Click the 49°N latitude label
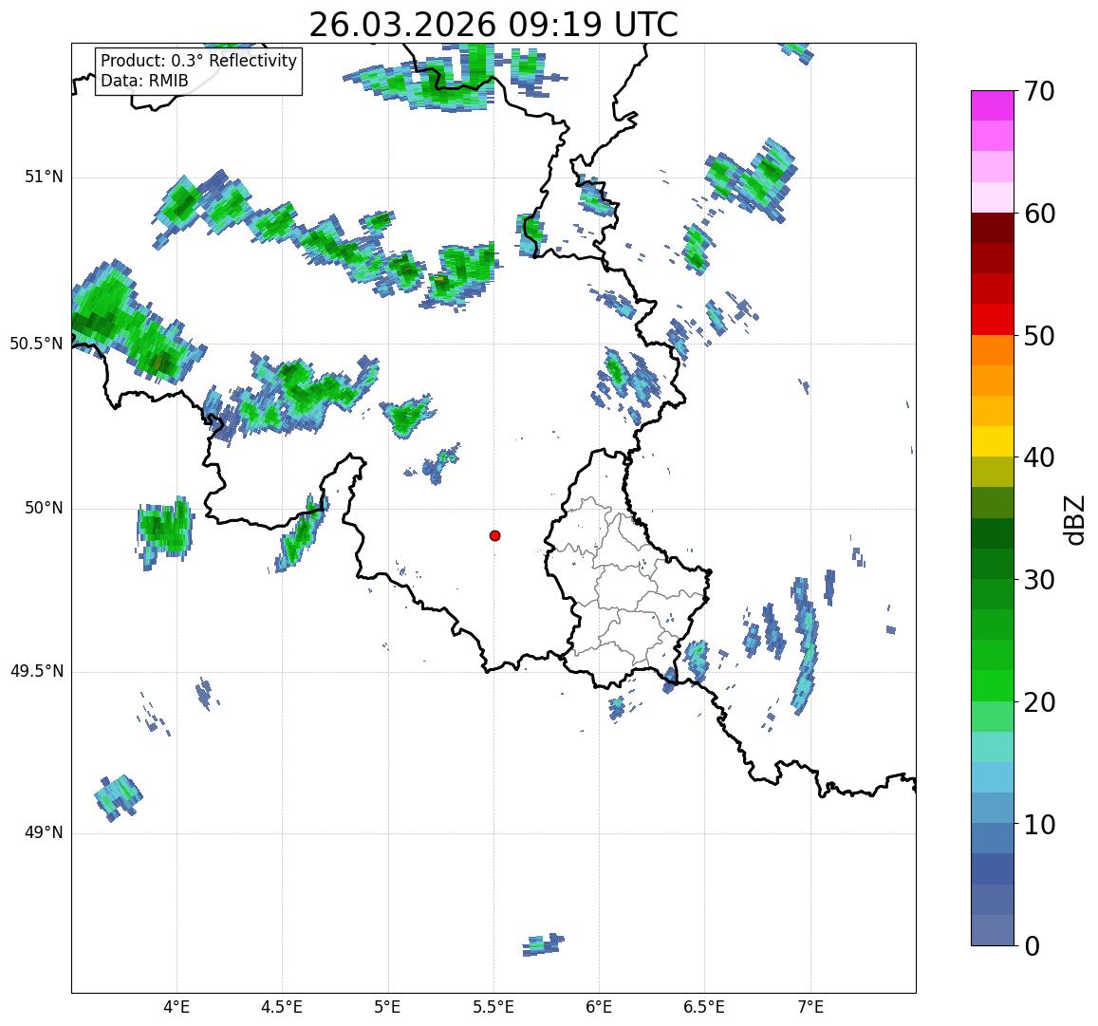 (x=44, y=833)
